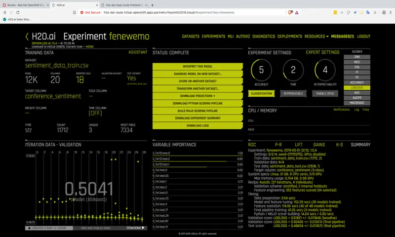This screenshot has width=395, height=237.
Task: Click DIAGNOSE MODEL ON NEW DATASET button
Action: pyautogui.click(x=197, y=74)
